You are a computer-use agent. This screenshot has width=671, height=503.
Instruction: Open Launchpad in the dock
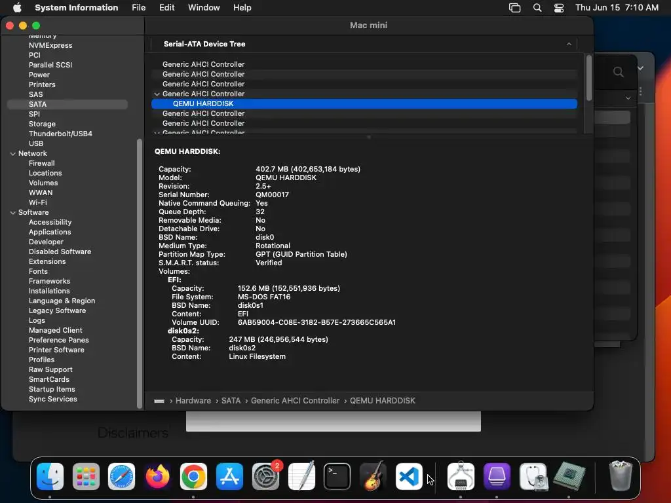coord(86,476)
